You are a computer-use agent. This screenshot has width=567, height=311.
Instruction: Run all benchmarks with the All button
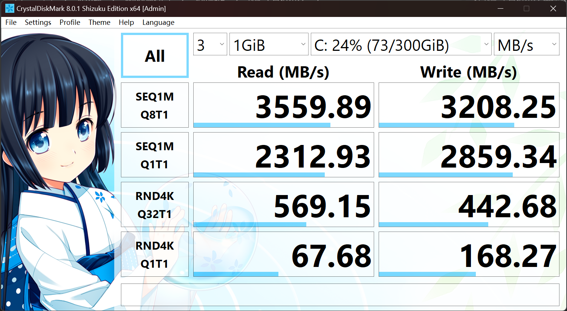[155, 56]
